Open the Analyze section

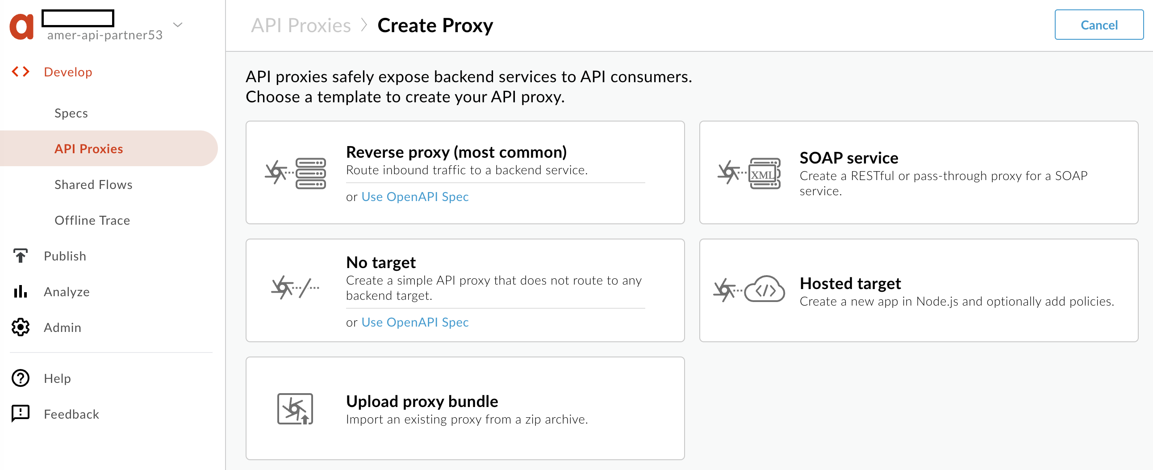(67, 292)
